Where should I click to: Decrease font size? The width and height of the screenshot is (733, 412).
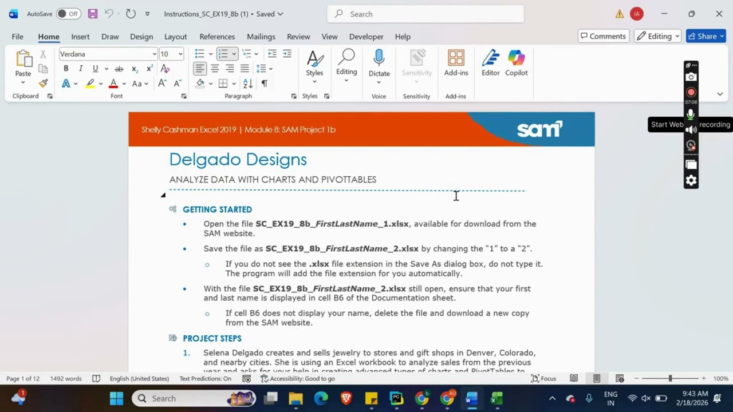click(177, 84)
